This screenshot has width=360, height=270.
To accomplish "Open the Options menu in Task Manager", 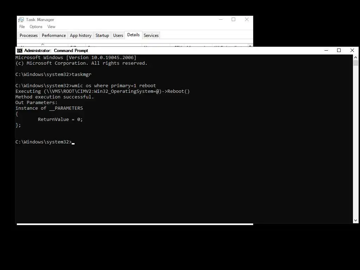I will (36, 27).
